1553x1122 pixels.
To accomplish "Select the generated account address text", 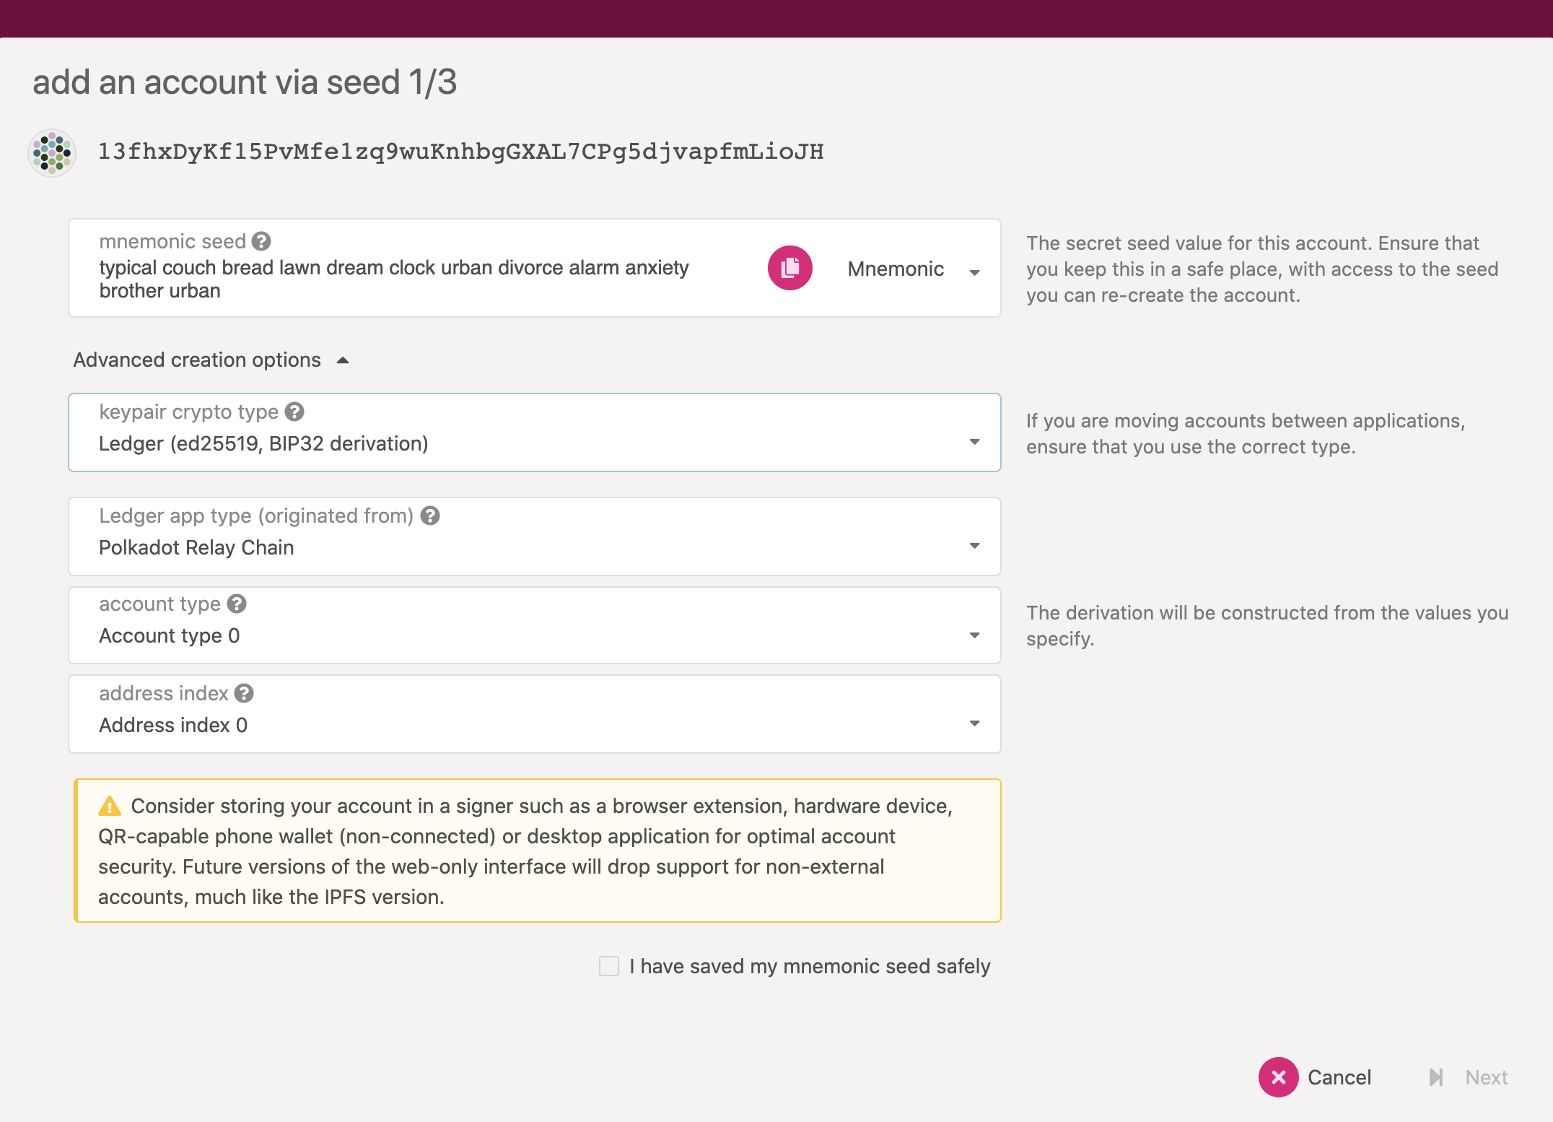I will pyautogui.click(x=461, y=152).
